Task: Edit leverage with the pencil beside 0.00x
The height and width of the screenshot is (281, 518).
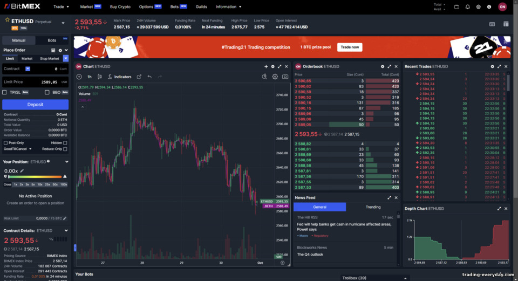Action: [x=22, y=171]
